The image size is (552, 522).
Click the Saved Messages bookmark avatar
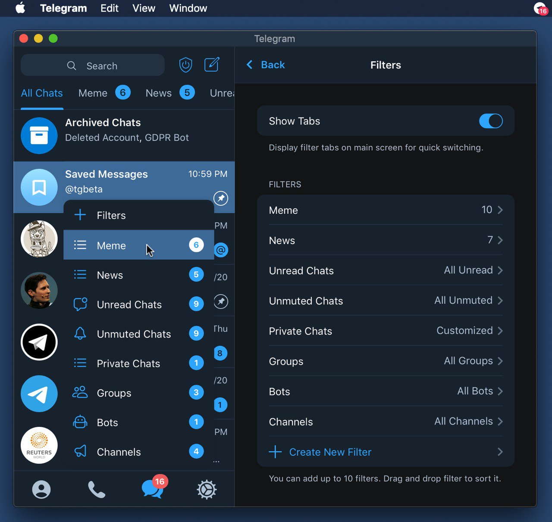(39, 187)
